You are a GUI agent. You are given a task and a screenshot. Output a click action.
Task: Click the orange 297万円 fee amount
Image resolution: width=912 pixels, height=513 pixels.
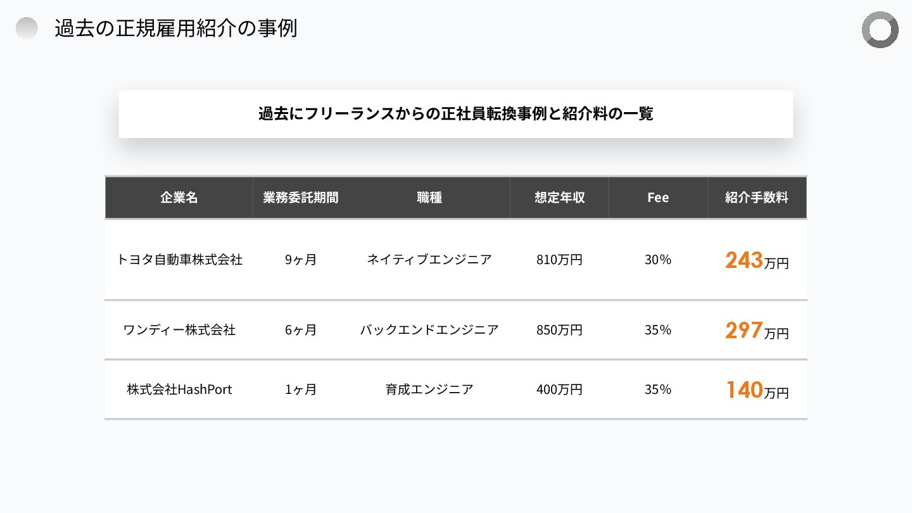click(x=757, y=331)
